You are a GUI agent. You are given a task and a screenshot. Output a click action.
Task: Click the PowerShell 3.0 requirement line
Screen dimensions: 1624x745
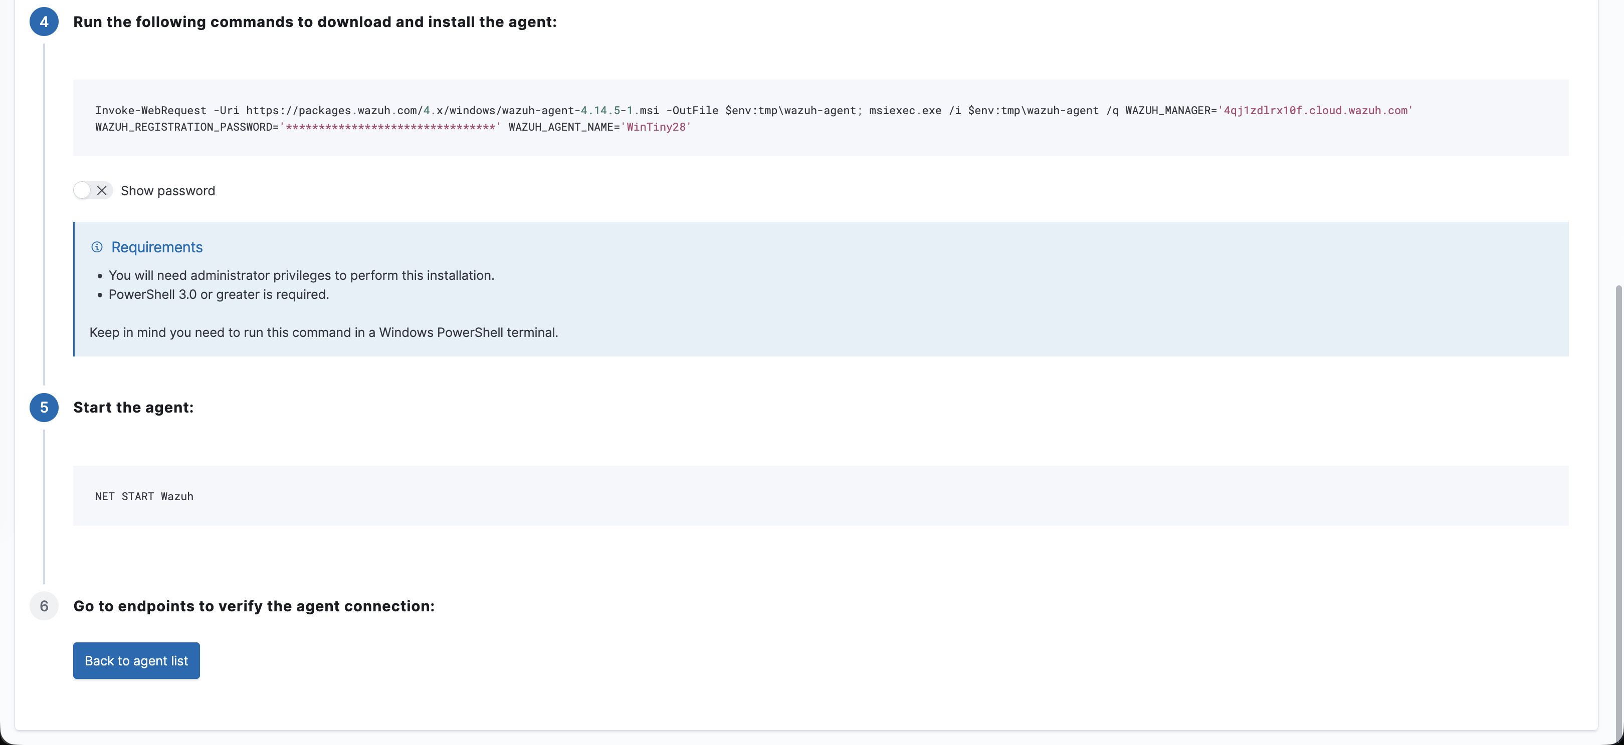219,294
